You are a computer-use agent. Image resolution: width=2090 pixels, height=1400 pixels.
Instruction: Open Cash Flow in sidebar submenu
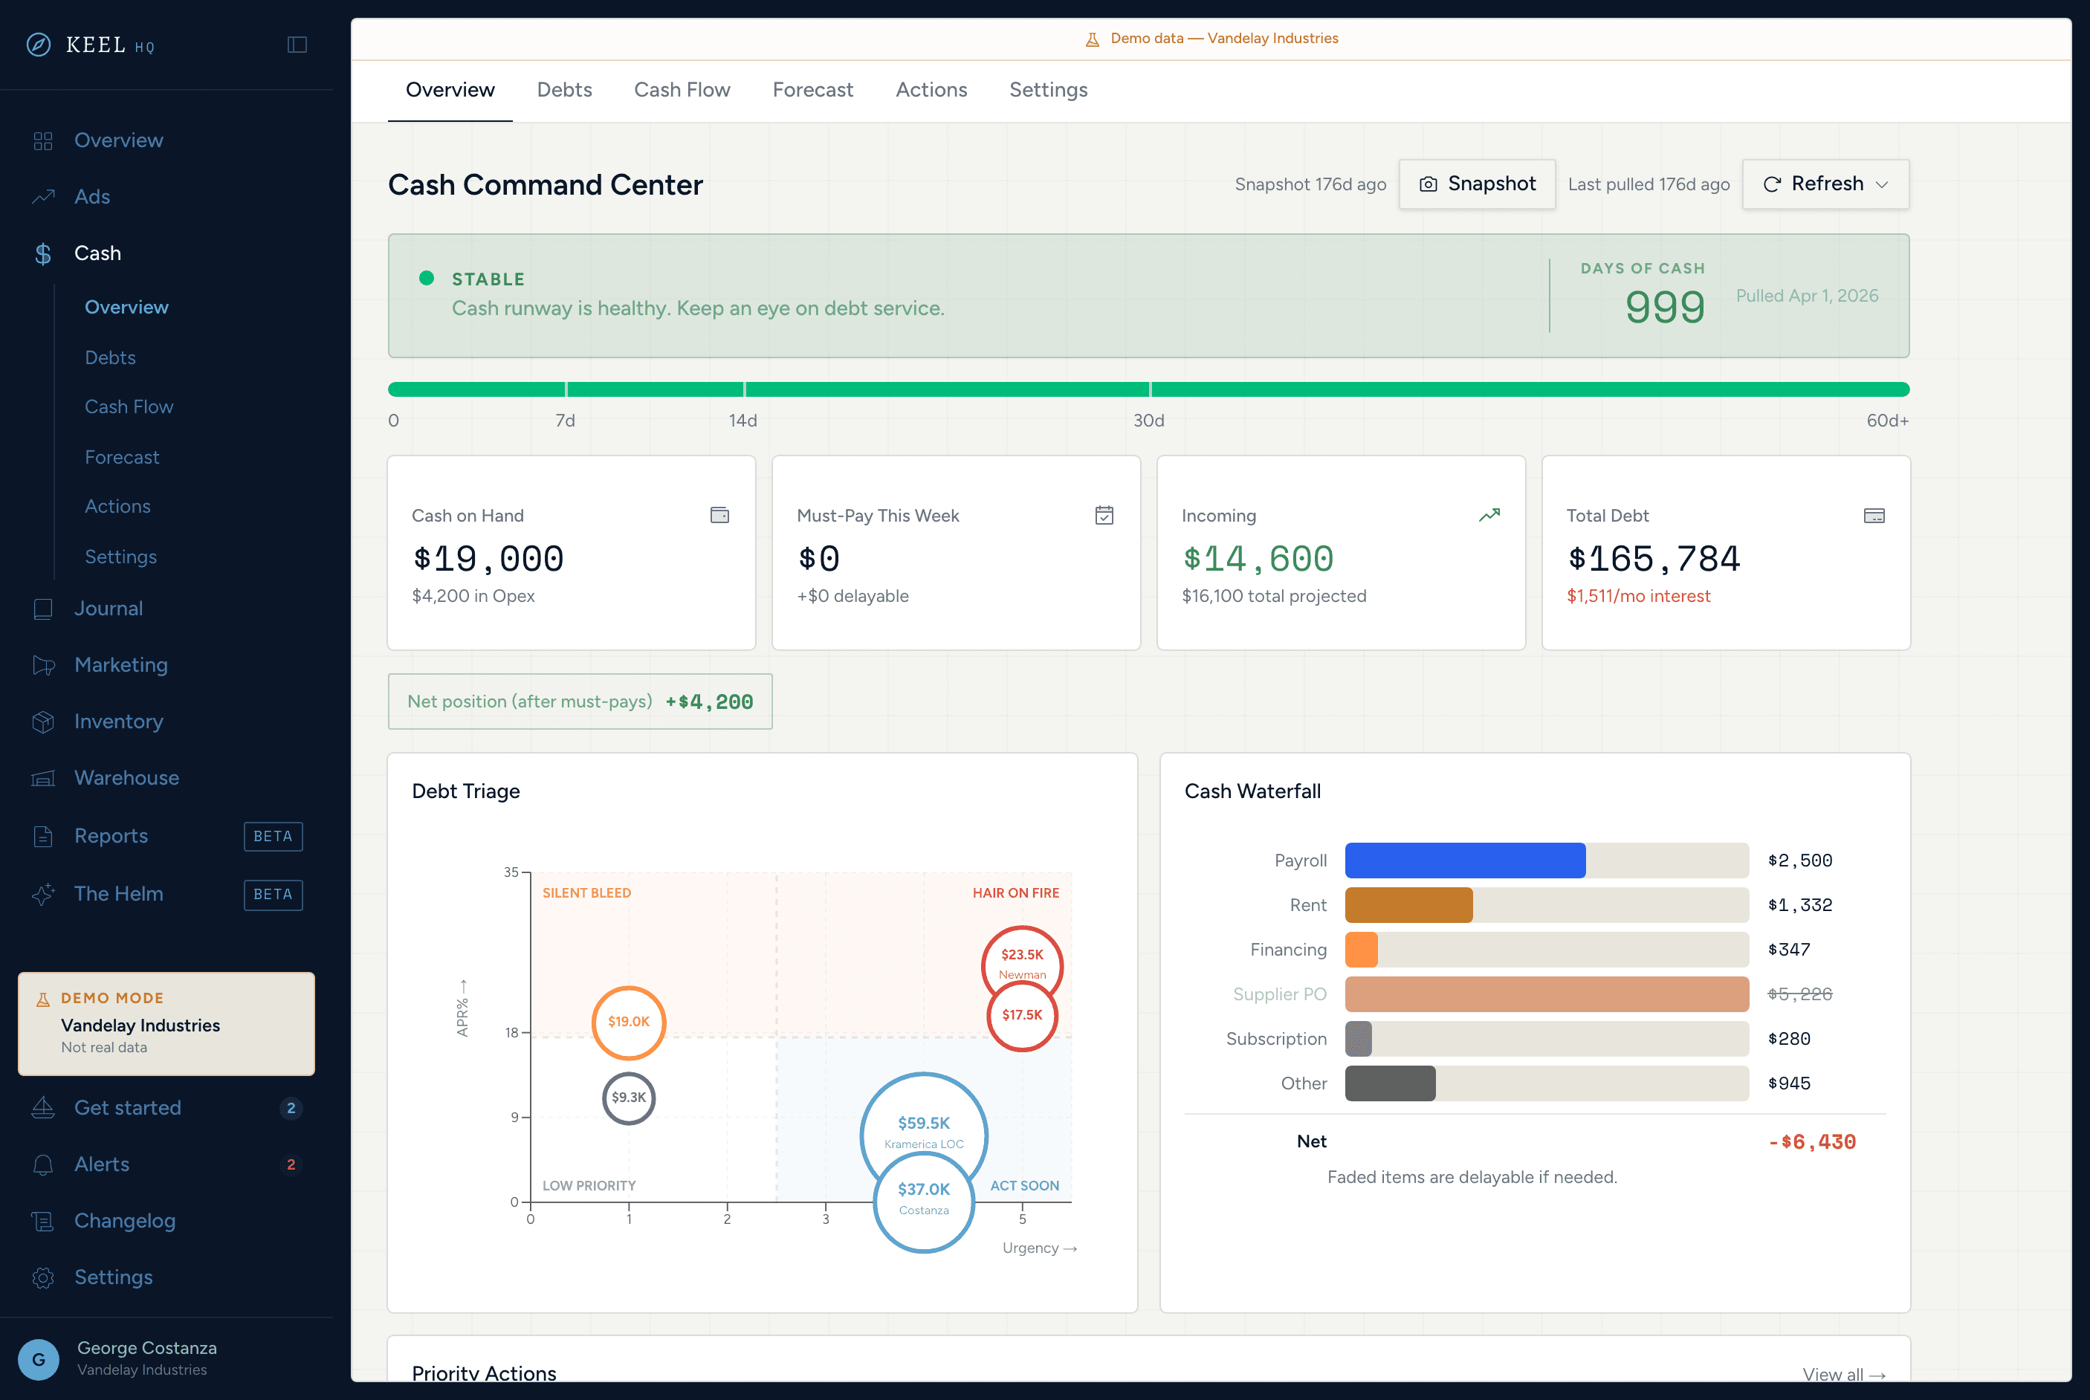click(129, 407)
